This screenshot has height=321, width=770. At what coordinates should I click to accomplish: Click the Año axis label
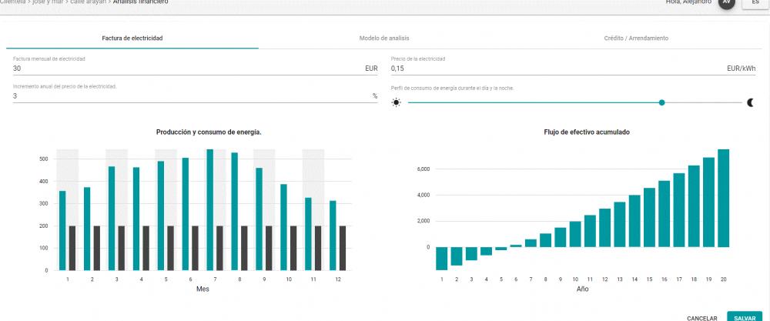(x=582, y=289)
